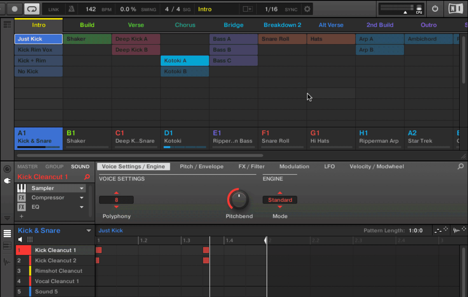Viewport: 468px width, 297px height.
Task: Click the plug-in icon in the control sidebar
Action: [x=7, y=181]
